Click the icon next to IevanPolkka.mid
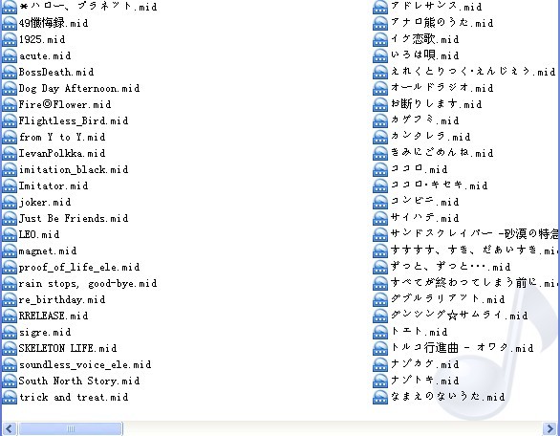The width and height of the screenshot is (560, 436). point(10,153)
